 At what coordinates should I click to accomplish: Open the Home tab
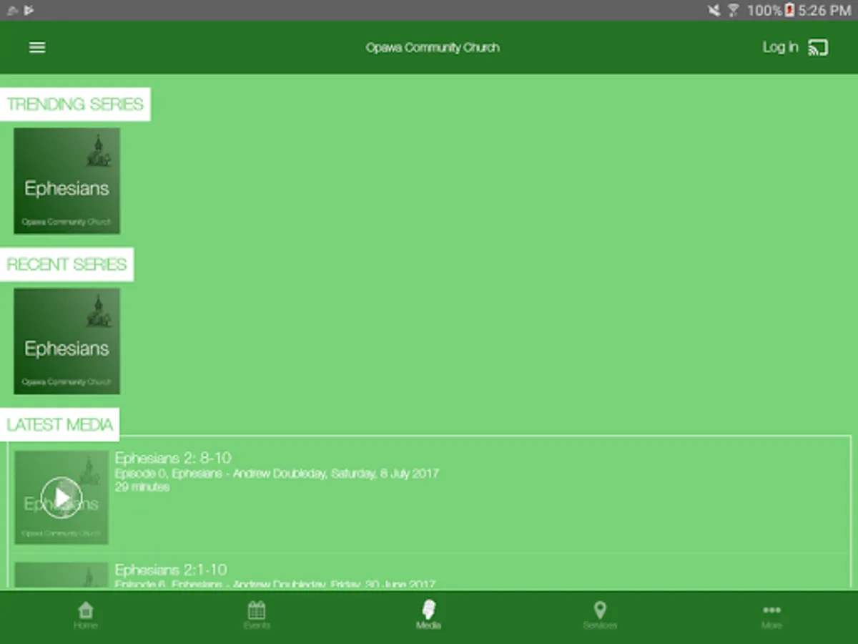[x=86, y=615]
